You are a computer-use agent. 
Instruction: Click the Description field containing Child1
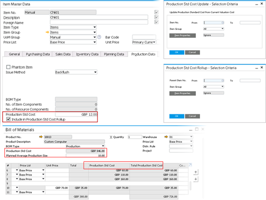tap(99, 17)
